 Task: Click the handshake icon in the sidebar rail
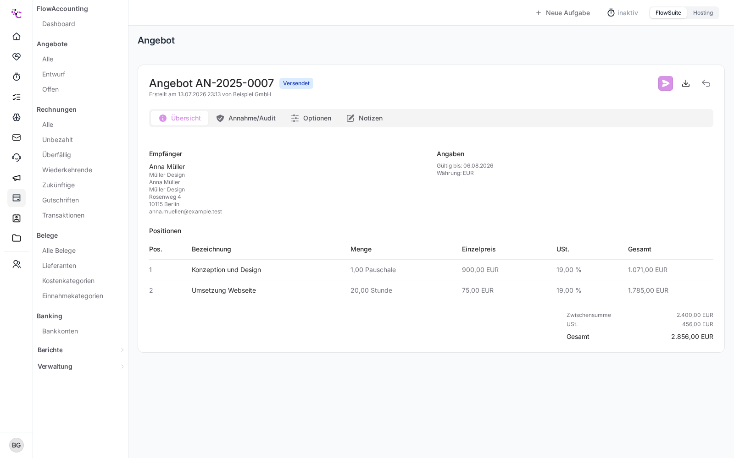point(17,57)
